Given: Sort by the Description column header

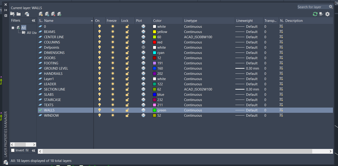Looking at the screenshot, I should pos(309,21).
